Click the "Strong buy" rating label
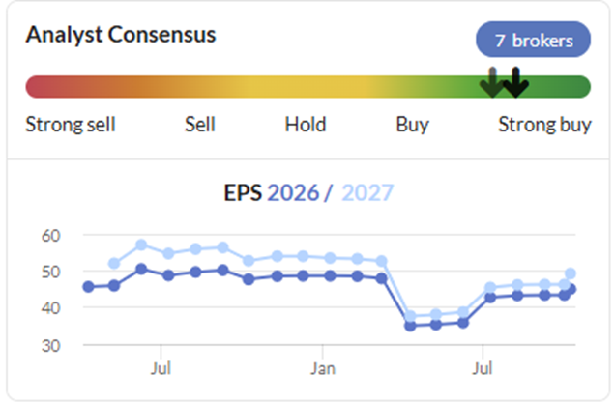This screenshot has height=403, width=615. click(x=544, y=125)
